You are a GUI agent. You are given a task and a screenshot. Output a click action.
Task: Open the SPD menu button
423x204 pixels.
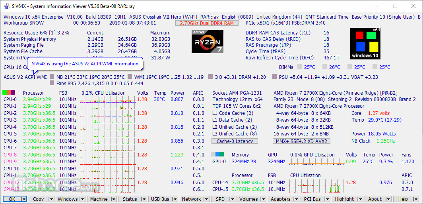220,199
